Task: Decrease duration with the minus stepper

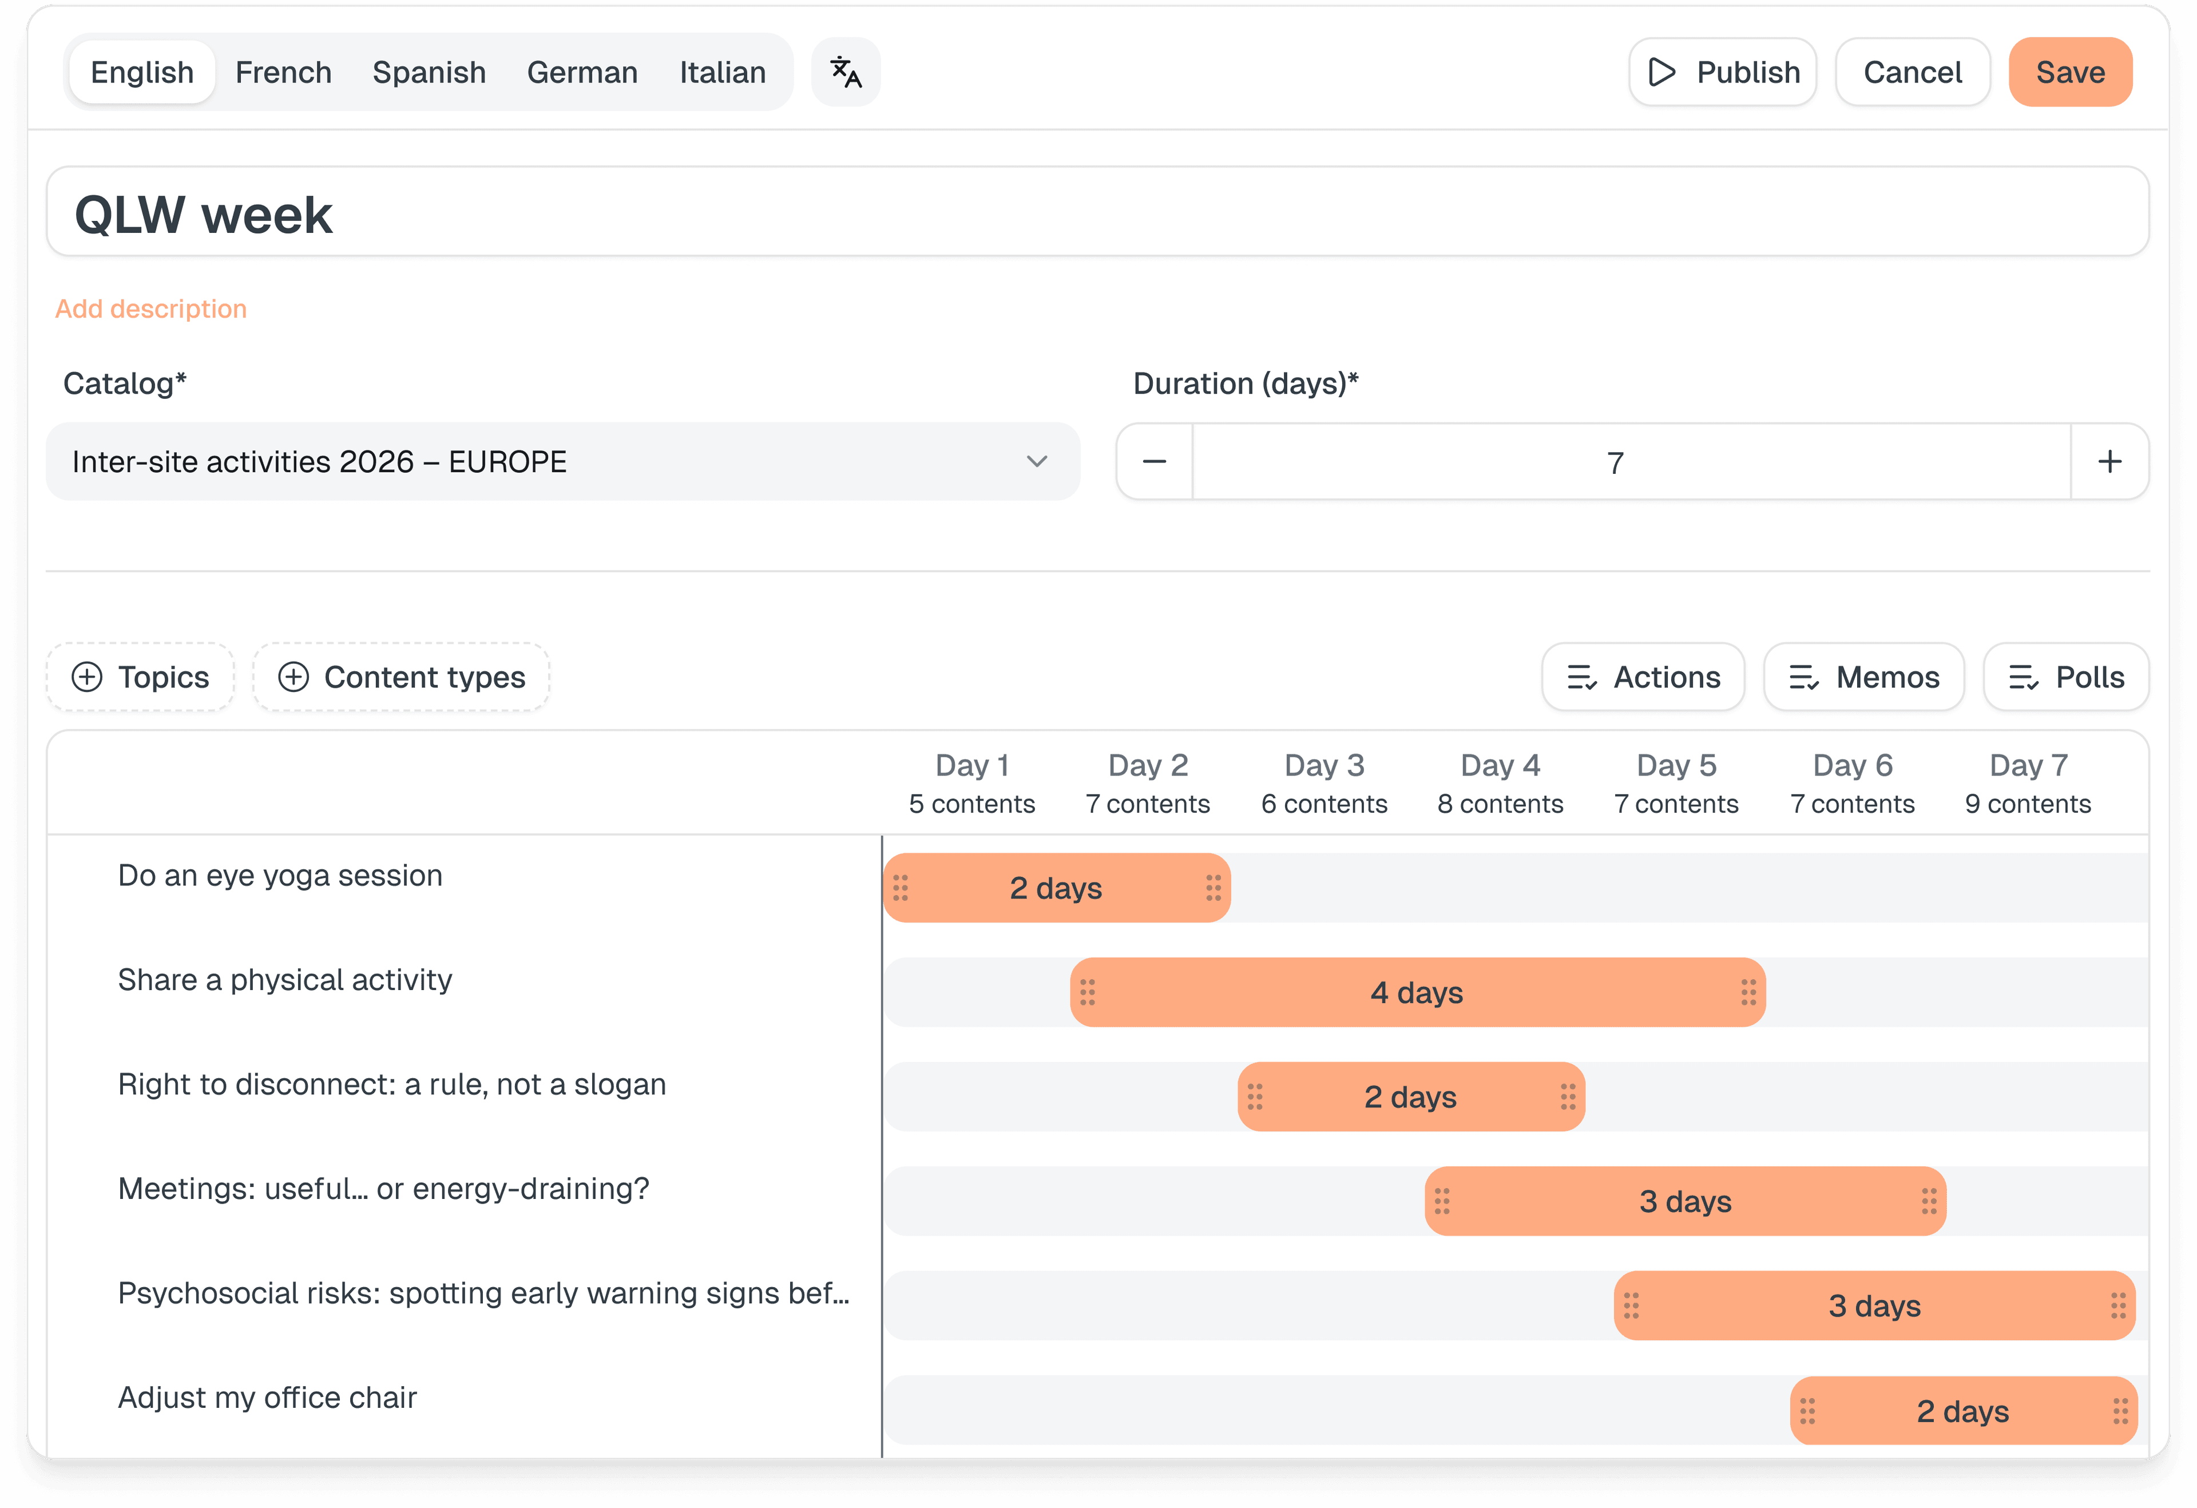Action: point(1153,461)
